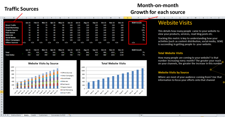Image resolution: width=225 pixels, height=117 pixels.
Task: Select the column B header
Action: [x=14, y=18]
